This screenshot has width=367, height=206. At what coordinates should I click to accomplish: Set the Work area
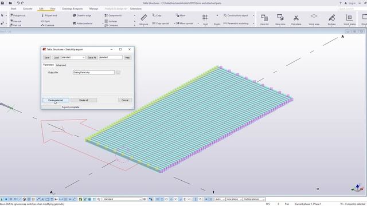pyautogui.click(x=314, y=19)
